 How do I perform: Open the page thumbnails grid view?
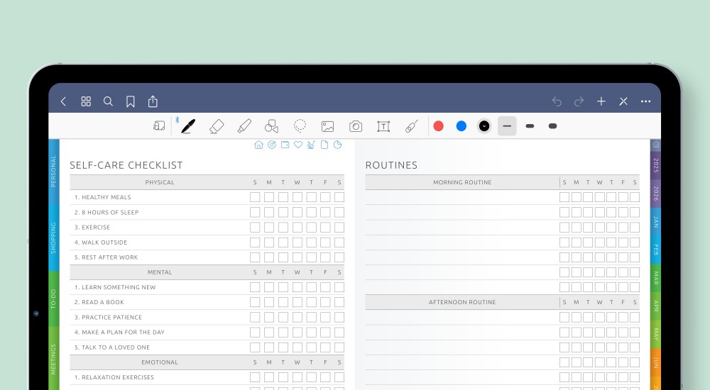coord(86,101)
